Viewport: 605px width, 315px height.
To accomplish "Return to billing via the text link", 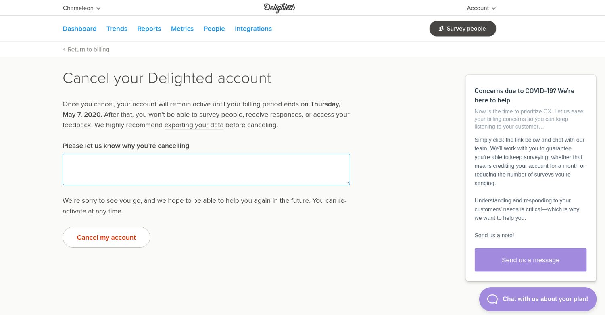I will point(88,49).
